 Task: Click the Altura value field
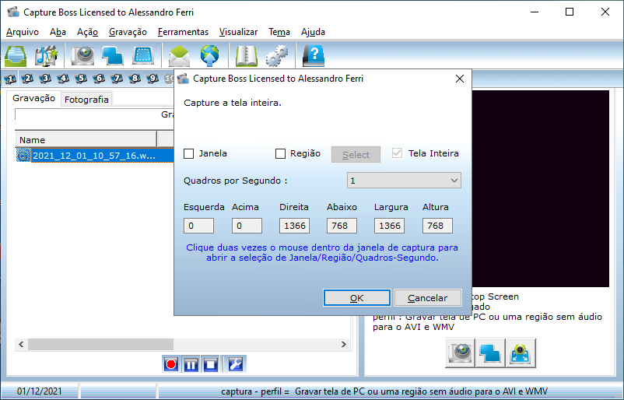437,226
